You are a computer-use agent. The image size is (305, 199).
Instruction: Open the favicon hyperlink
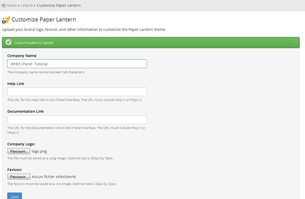[19, 184]
